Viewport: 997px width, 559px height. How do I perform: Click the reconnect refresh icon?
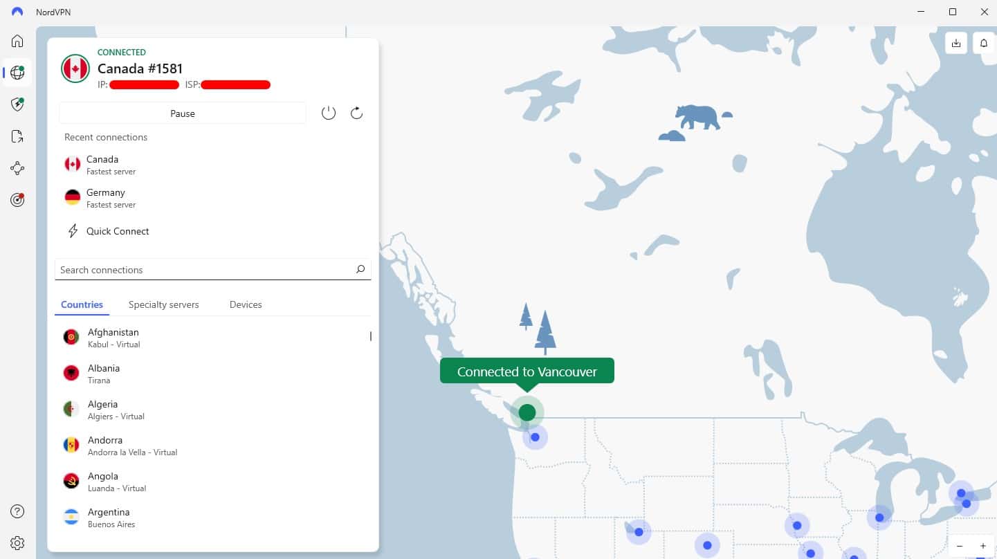tap(356, 113)
